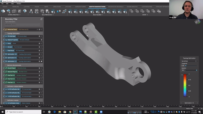Open Build Preparation group dropdown arrow
The width and height of the screenshot is (203, 114).
click(53, 15)
